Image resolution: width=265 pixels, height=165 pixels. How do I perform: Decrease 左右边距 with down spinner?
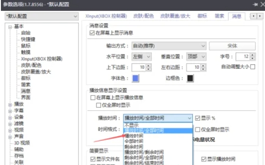coord(203,69)
